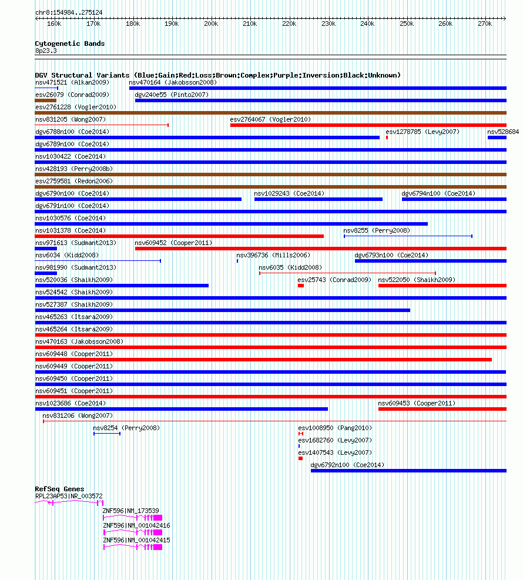Click the nsv831205 (Wong2007) label
The width and height of the screenshot is (523, 580).
point(71,119)
